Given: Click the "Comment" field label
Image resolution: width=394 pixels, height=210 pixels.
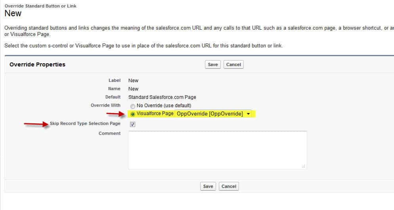Looking at the screenshot, I should point(109,133).
